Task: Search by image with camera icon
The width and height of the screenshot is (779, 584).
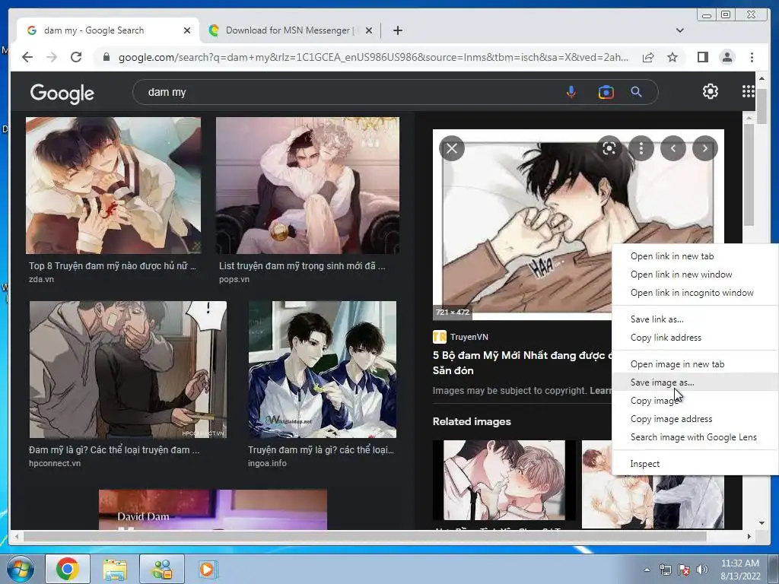Action: 606,92
